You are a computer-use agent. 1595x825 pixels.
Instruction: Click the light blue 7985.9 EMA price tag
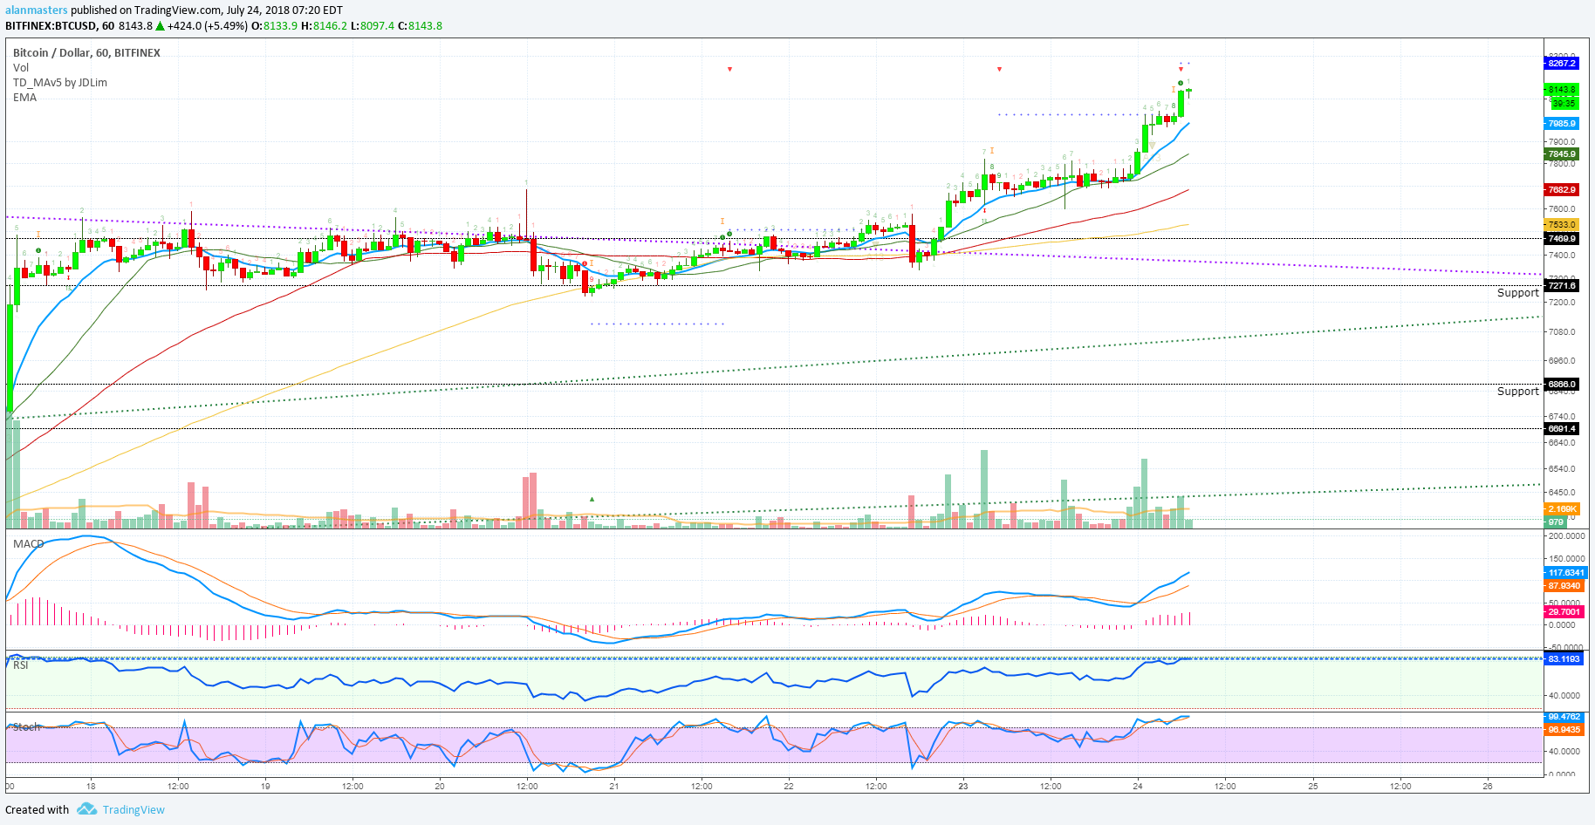coord(1562,123)
